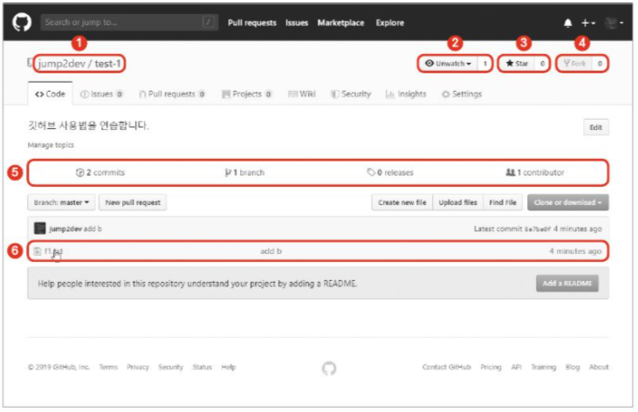Image resolution: width=638 pixels, height=412 pixels.
Task: Open the user avatar menu
Action: [x=614, y=24]
